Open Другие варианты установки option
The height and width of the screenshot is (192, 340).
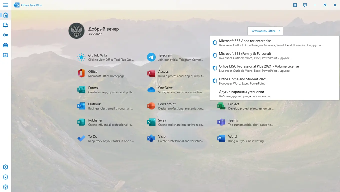click(x=274, y=94)
